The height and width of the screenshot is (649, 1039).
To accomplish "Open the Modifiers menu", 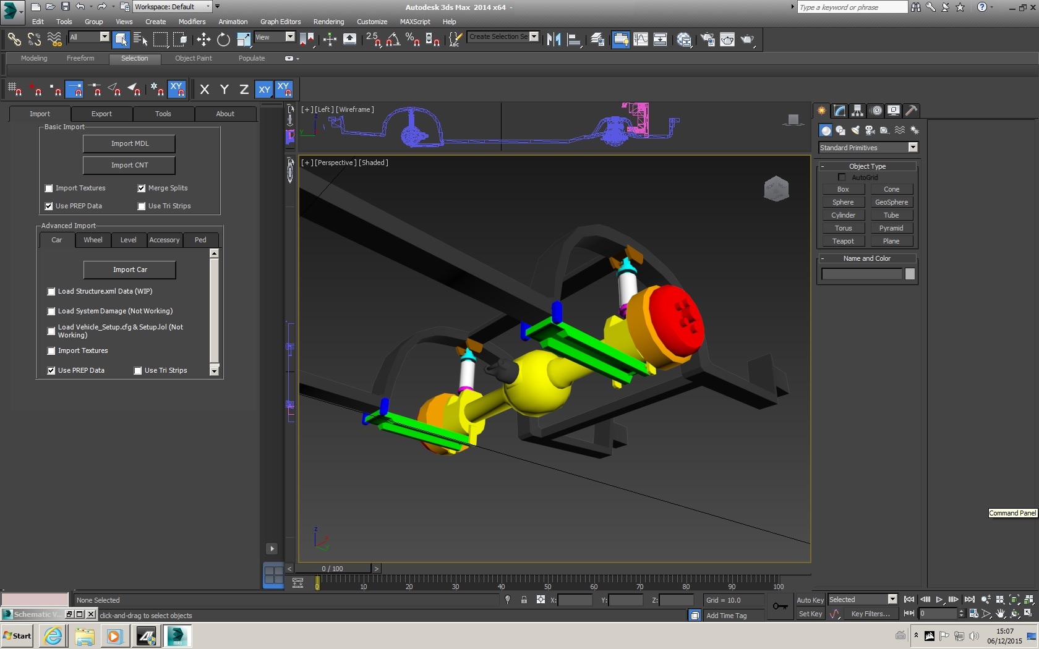I will tap(192, 22).
